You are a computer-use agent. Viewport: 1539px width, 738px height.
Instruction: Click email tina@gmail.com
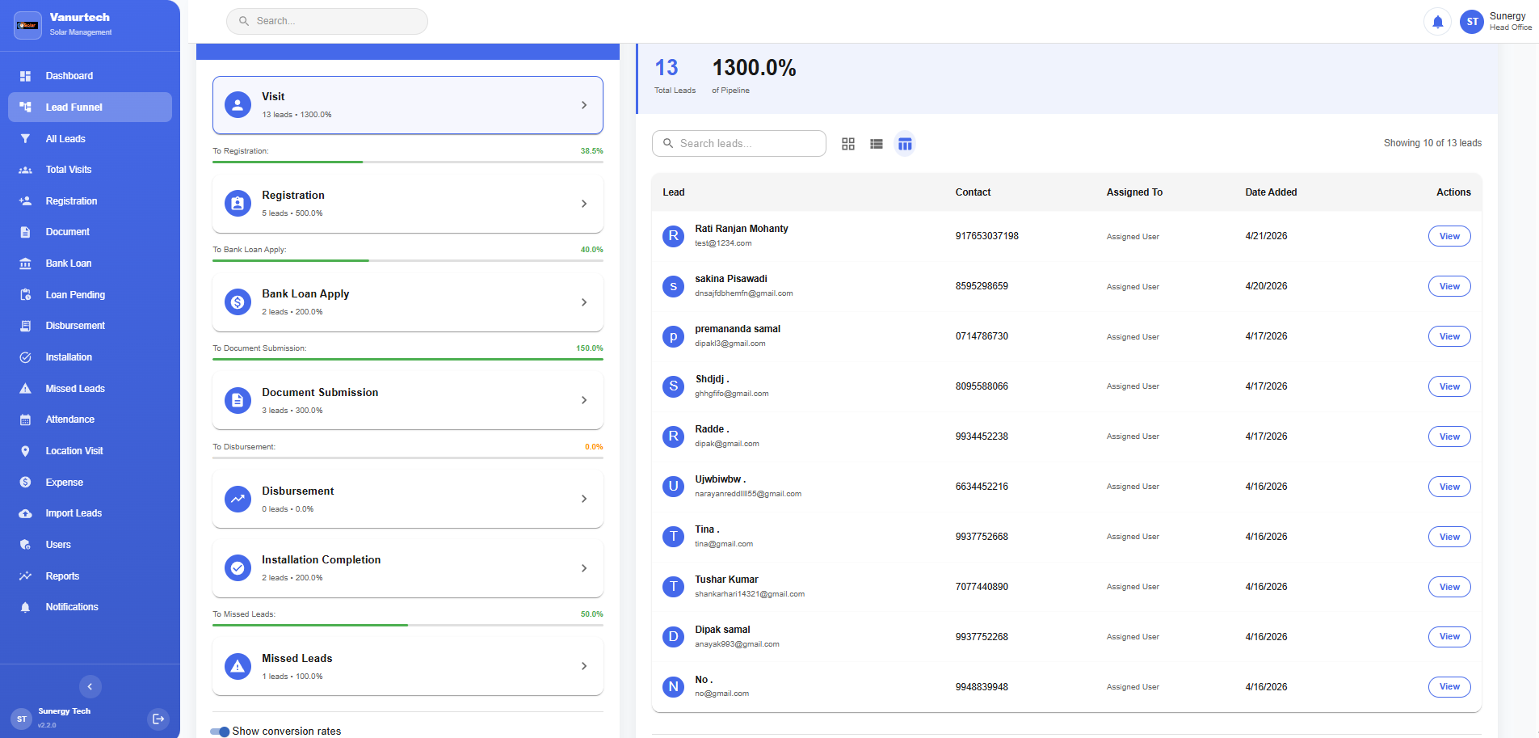724,544
